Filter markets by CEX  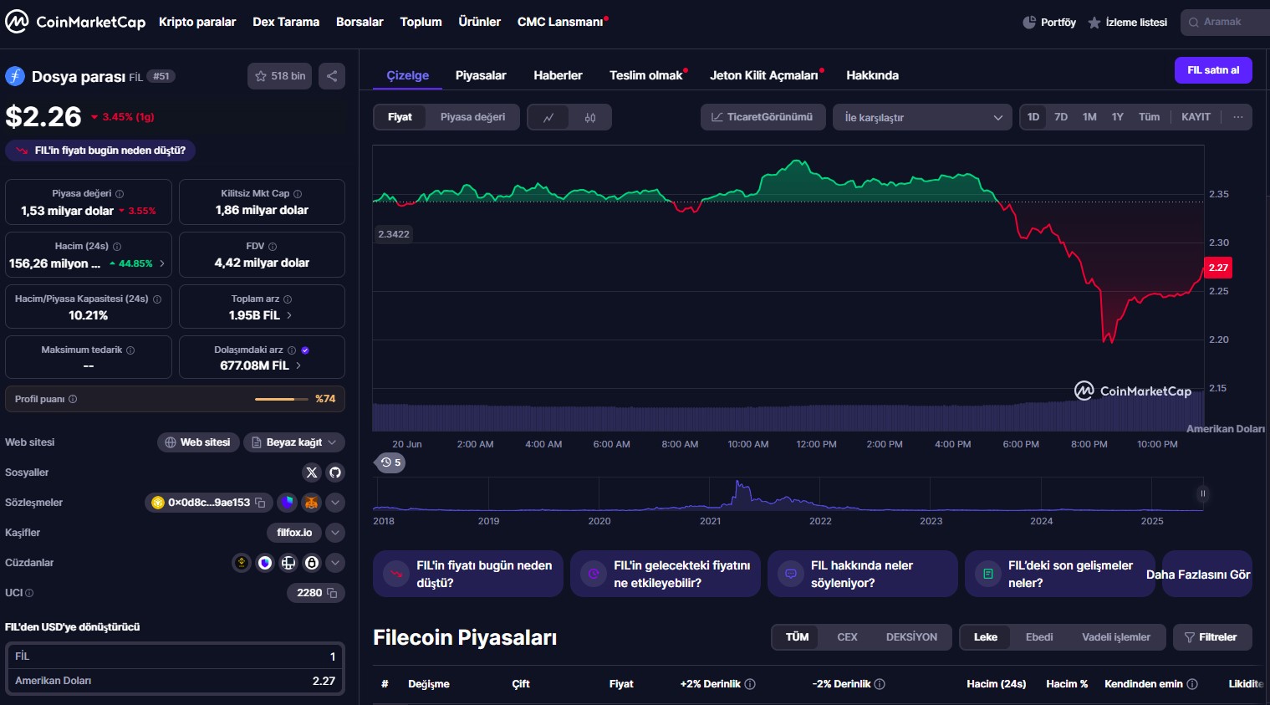[847, 637]
